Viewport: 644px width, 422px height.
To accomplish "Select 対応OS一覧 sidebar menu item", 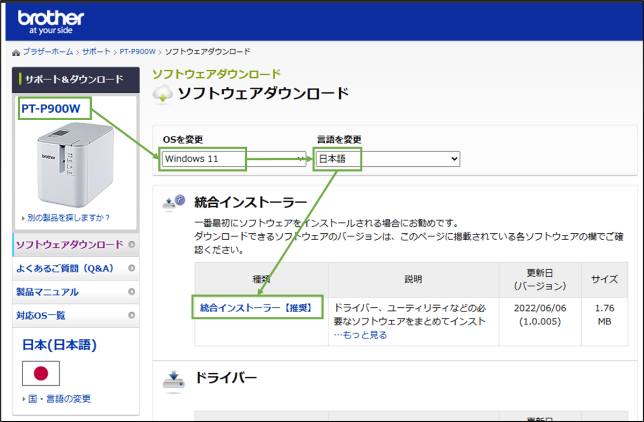I will click(x=75, y=315).
